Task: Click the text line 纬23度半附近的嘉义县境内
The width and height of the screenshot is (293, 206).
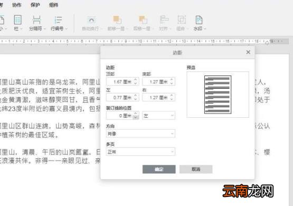Action: (50, 109)
